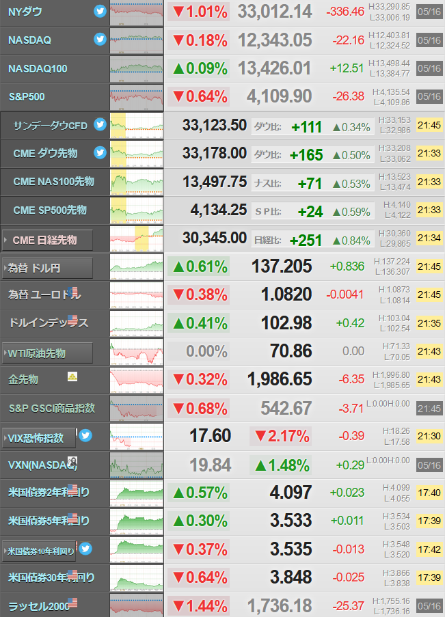Open the CME ダウ先物 link
The height and width of the screenshot is (617, 445).
coord(45,154)
